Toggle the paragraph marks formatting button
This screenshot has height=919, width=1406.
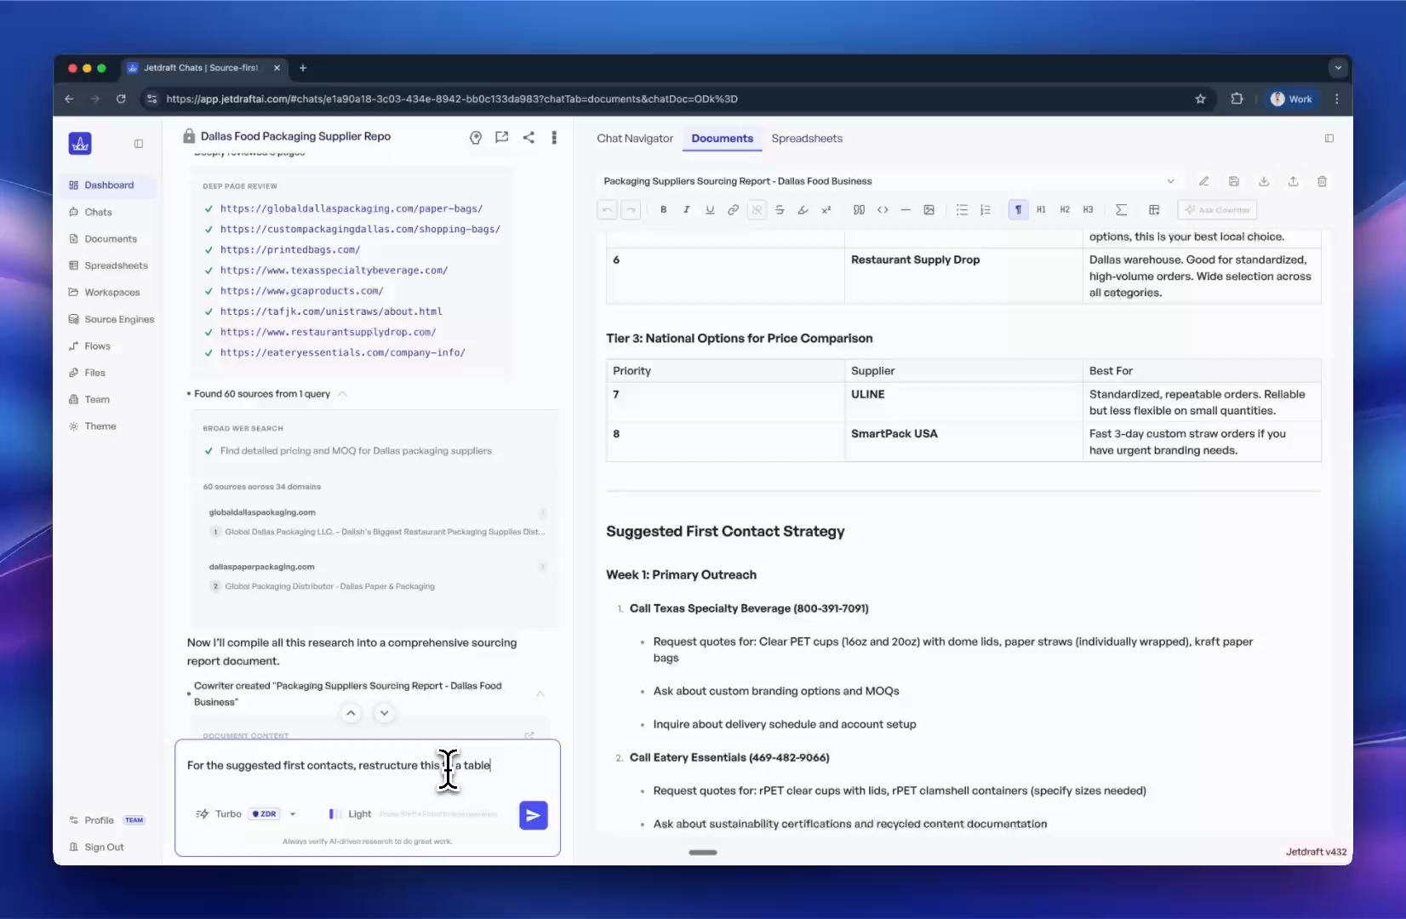point(1018,209)
